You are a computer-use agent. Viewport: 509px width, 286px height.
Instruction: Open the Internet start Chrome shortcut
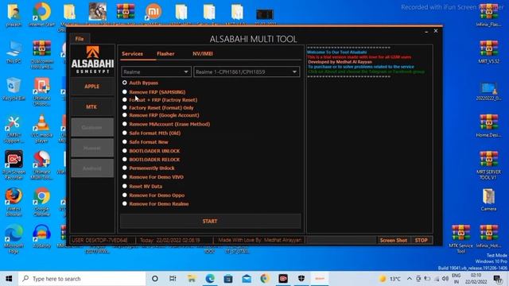(x=41, y=15)
